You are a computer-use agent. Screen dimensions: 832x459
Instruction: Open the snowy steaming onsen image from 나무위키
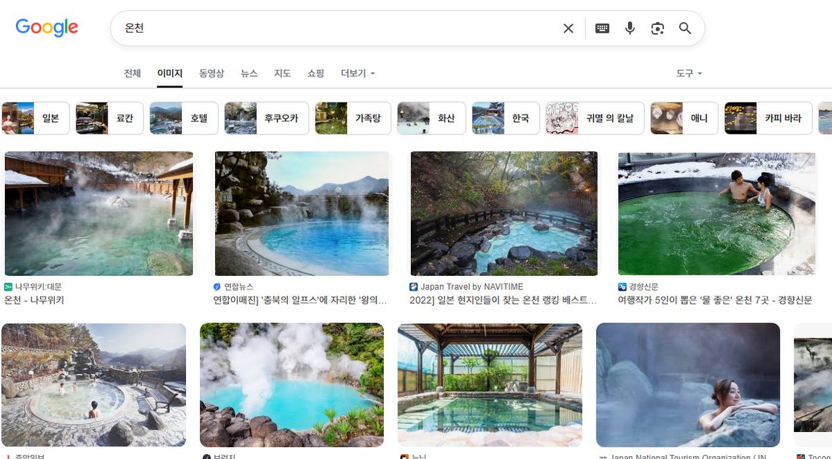point(99,214)
